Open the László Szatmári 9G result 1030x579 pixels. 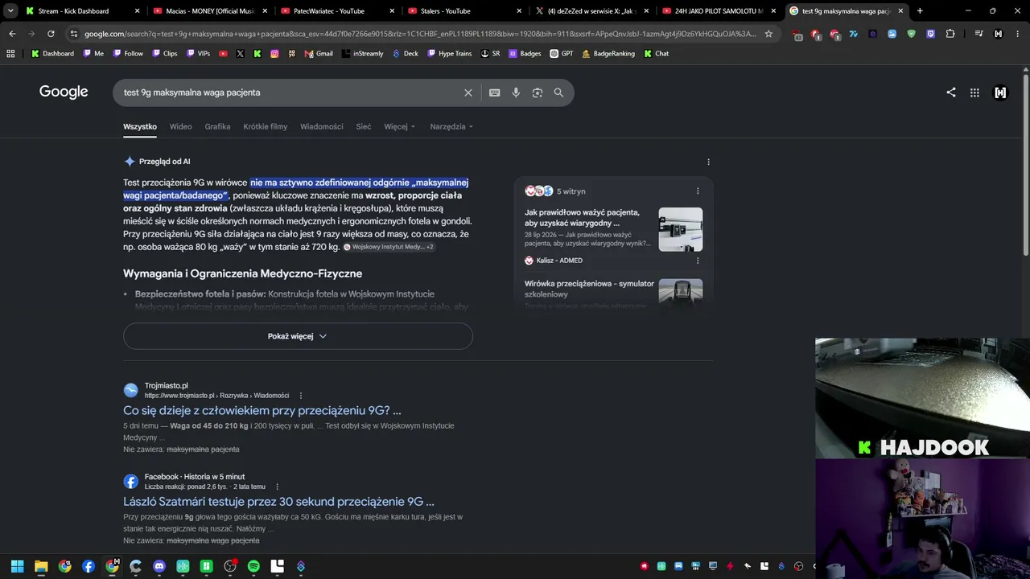click(x=278, y=502)
